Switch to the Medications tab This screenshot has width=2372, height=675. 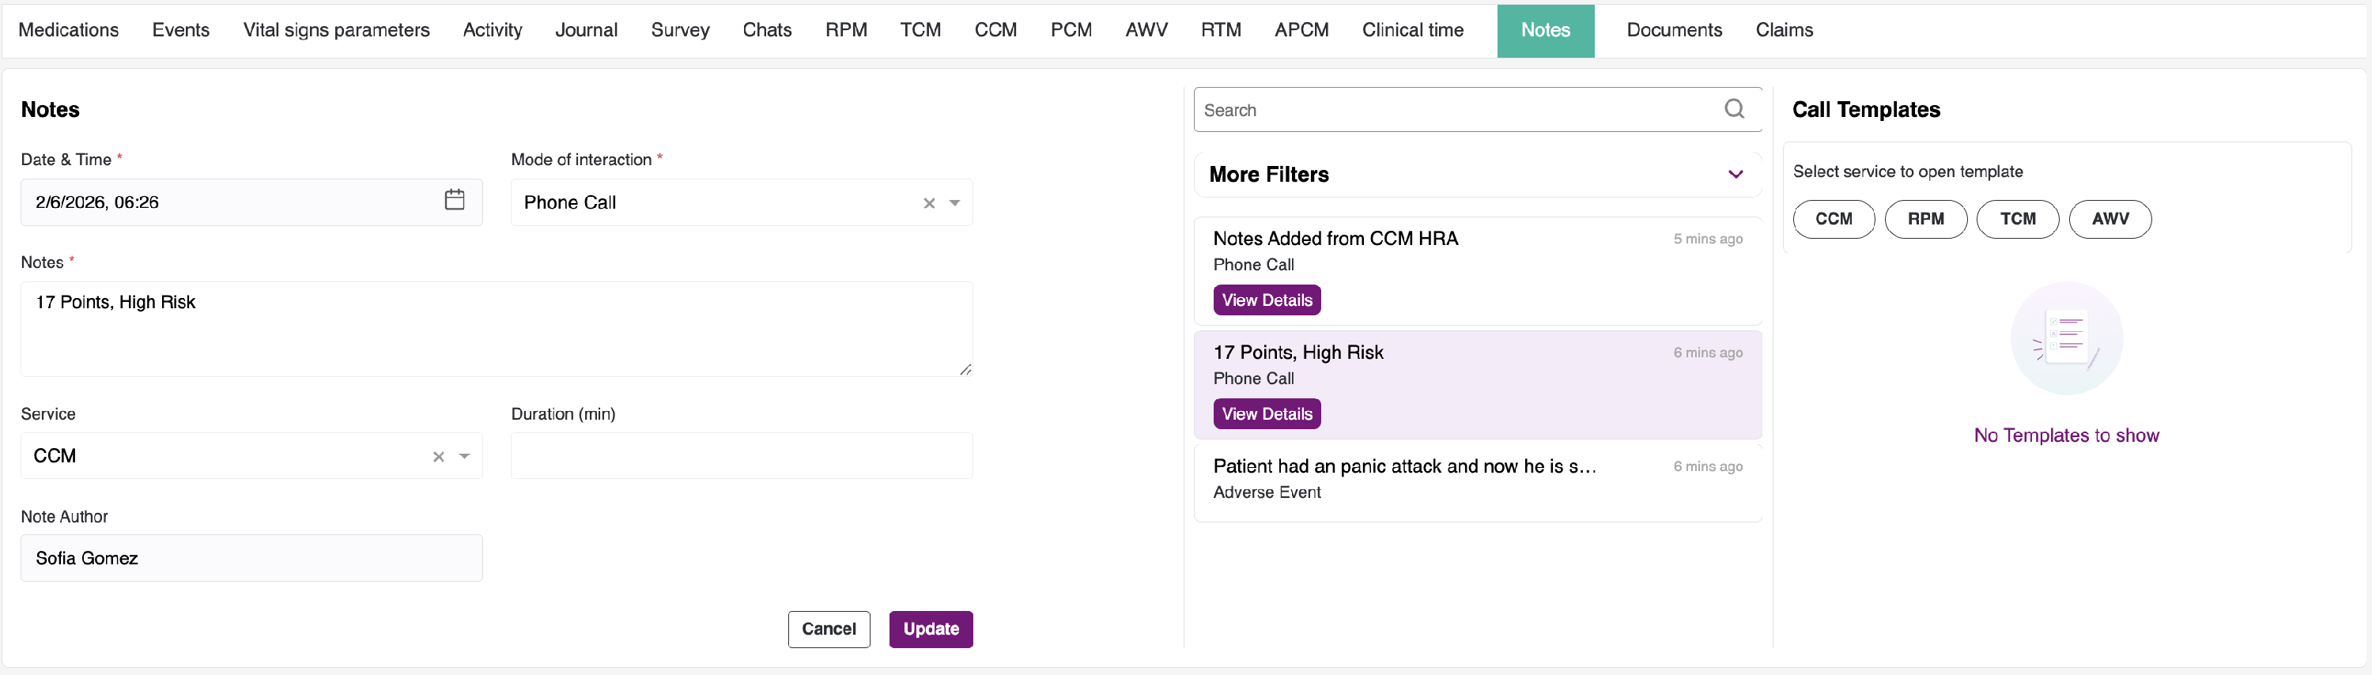[x=68, y=30]
